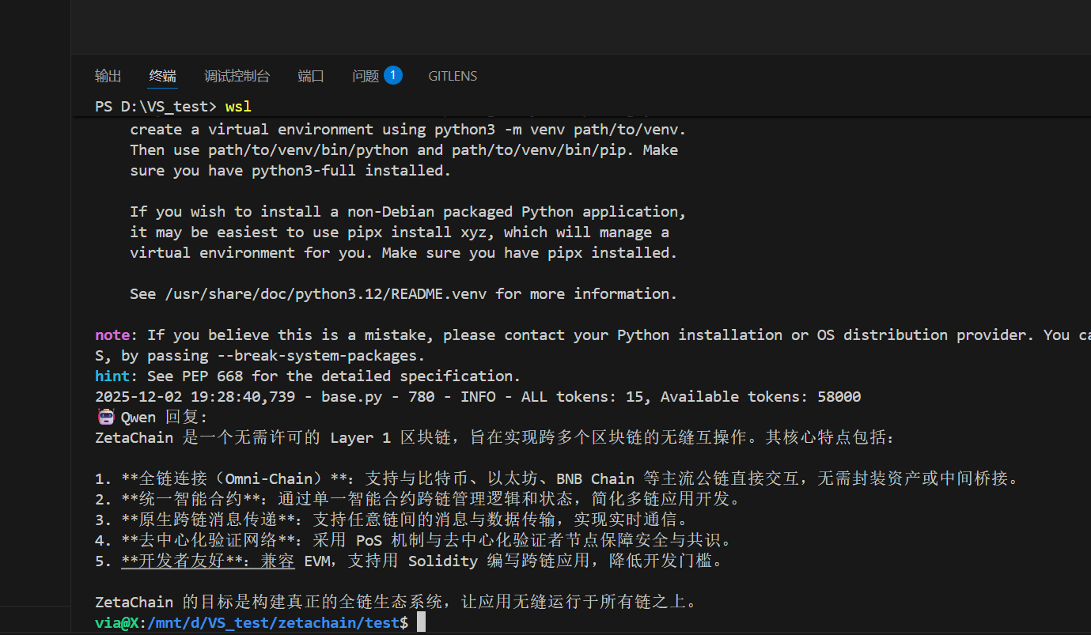Image resolution: width=1091 pixels, height=635 pixels.
Task: Click list item 3 '原生跨链消息传递'
Action: (392, 520)
